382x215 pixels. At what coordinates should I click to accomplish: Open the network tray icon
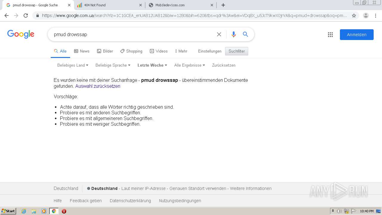[346, 211]
